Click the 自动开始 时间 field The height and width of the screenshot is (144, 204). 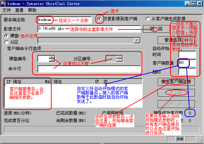[187, 54]
